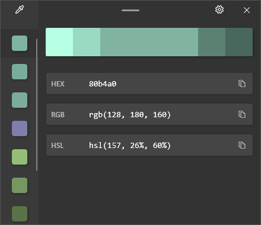The image size is (261, 225).
Task: Copy the HEX value 80b4a0
Action: pyautogui.click(x=242, y=83)
